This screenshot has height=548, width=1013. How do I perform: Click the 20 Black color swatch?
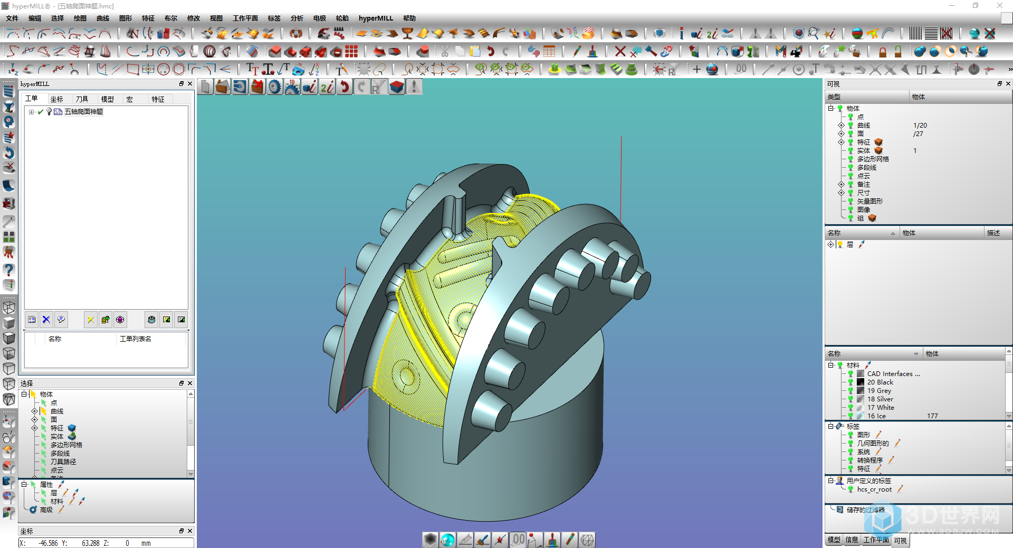coord(861,382)
